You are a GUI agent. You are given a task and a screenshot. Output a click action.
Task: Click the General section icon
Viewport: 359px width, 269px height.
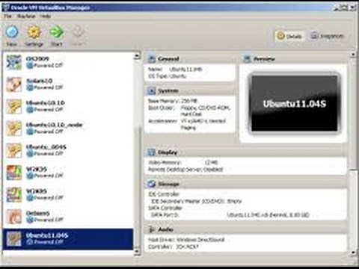coord(151,59)
